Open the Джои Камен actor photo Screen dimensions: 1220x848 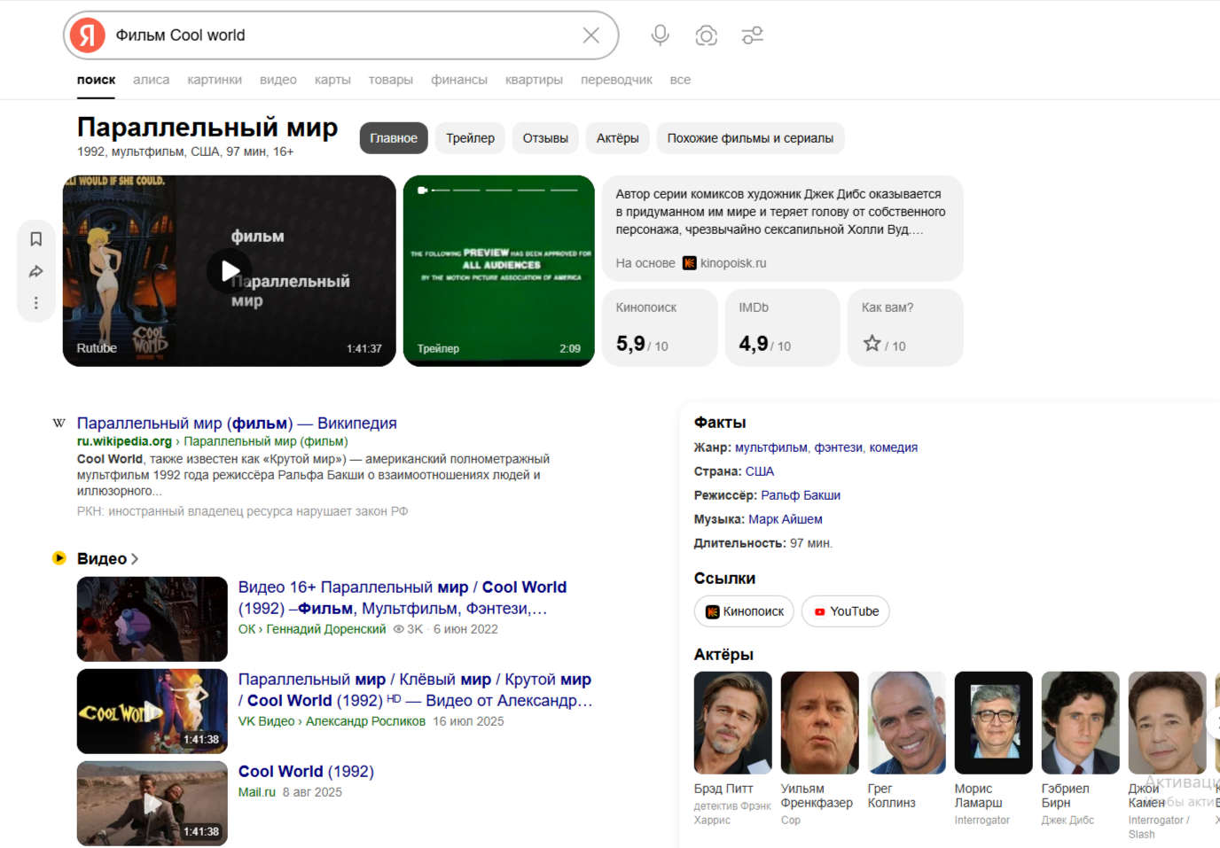coord(1168,723)
